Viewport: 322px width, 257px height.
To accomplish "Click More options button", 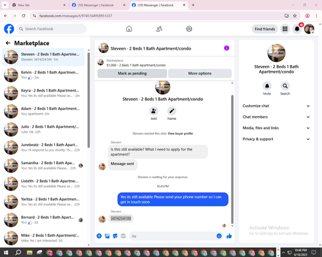I will (x=200, y=73).
